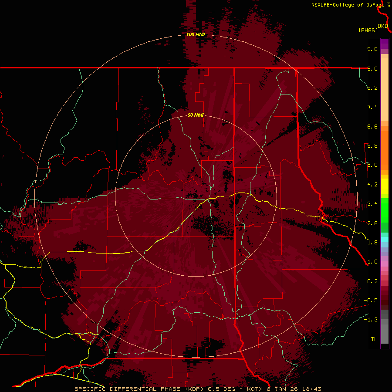The width and height of the screenshot is (392, 392).
Task: Click the -0.5 value on the scale
Action: tap(371, 301)
